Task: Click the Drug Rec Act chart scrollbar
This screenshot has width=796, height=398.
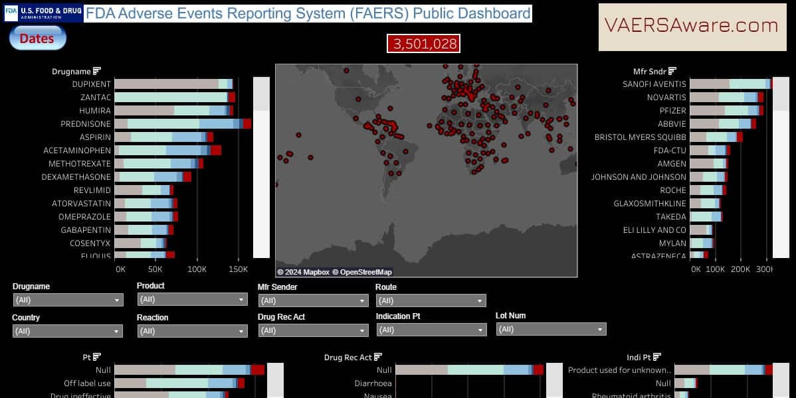Action: point(554,380)
